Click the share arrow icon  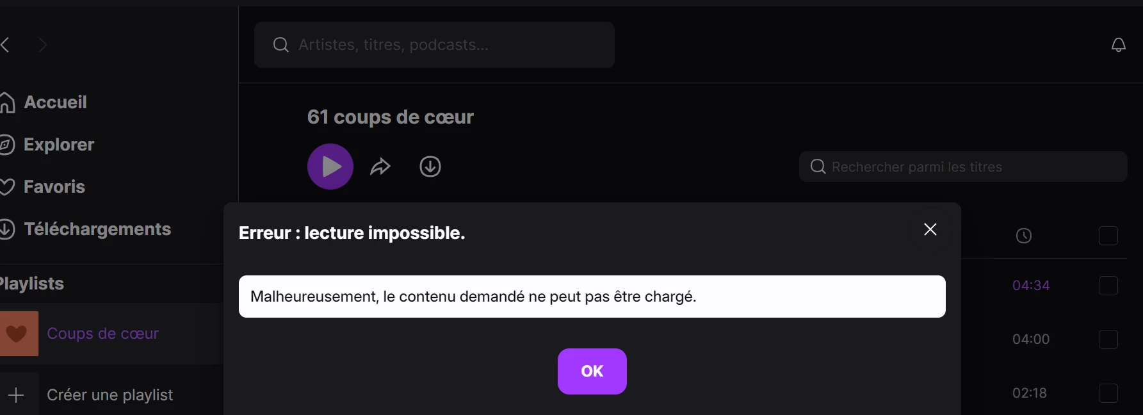[x=380, y=167]
